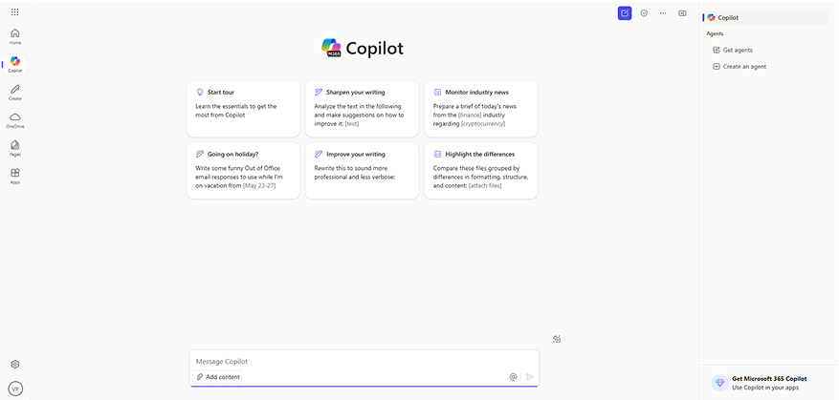Click Add content paperclip button
Image resolution: width=839 pixels, height=400 pixels.
pyautogui.click(x=217, y=377)
